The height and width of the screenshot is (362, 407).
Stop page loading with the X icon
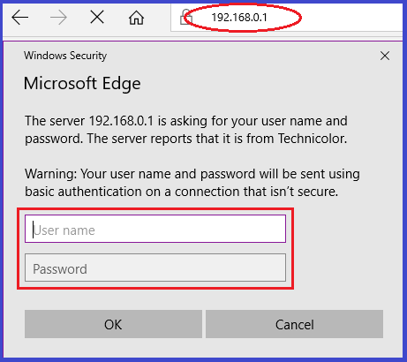97,17
